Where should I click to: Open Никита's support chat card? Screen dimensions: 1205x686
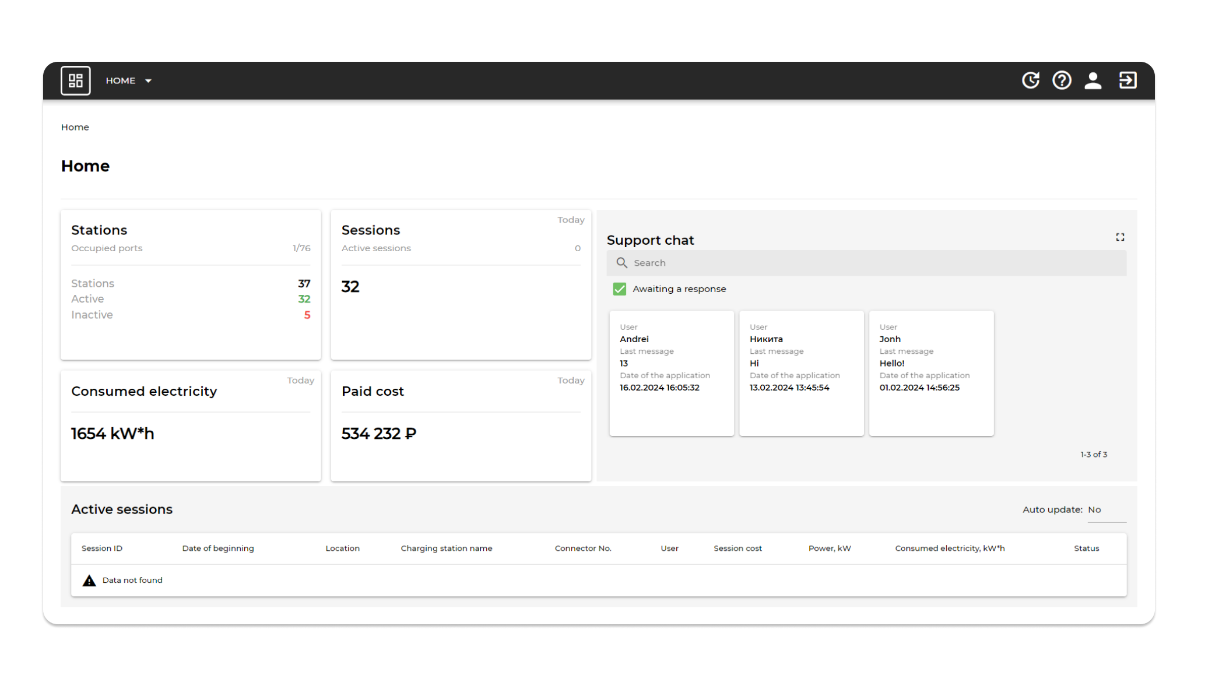pyautogui.click(x=801, y=373)
